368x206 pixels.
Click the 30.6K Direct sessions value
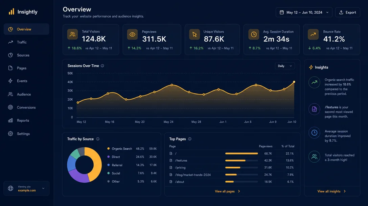pos(153,157)
